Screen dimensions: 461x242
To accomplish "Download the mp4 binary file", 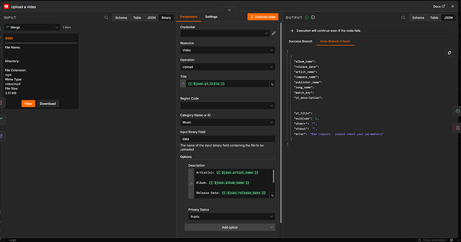I will coord(47,104).
